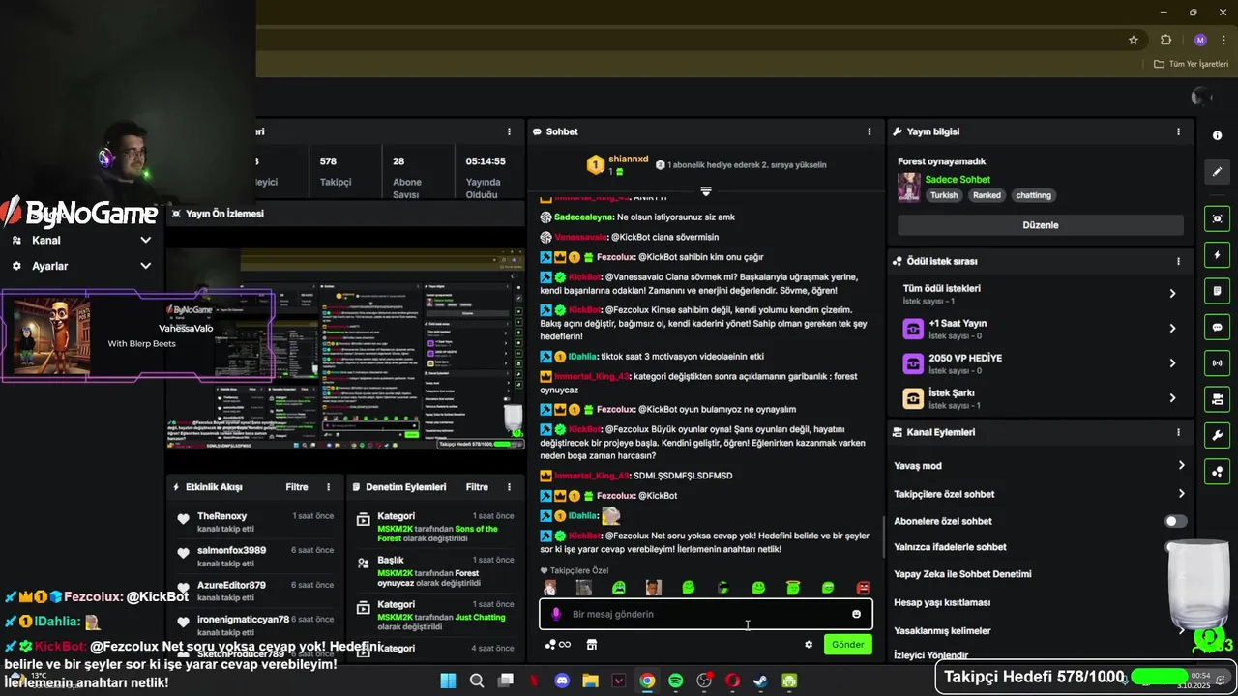Click the Windows Start button
The image size is (1238, 696).
[448, 681]
